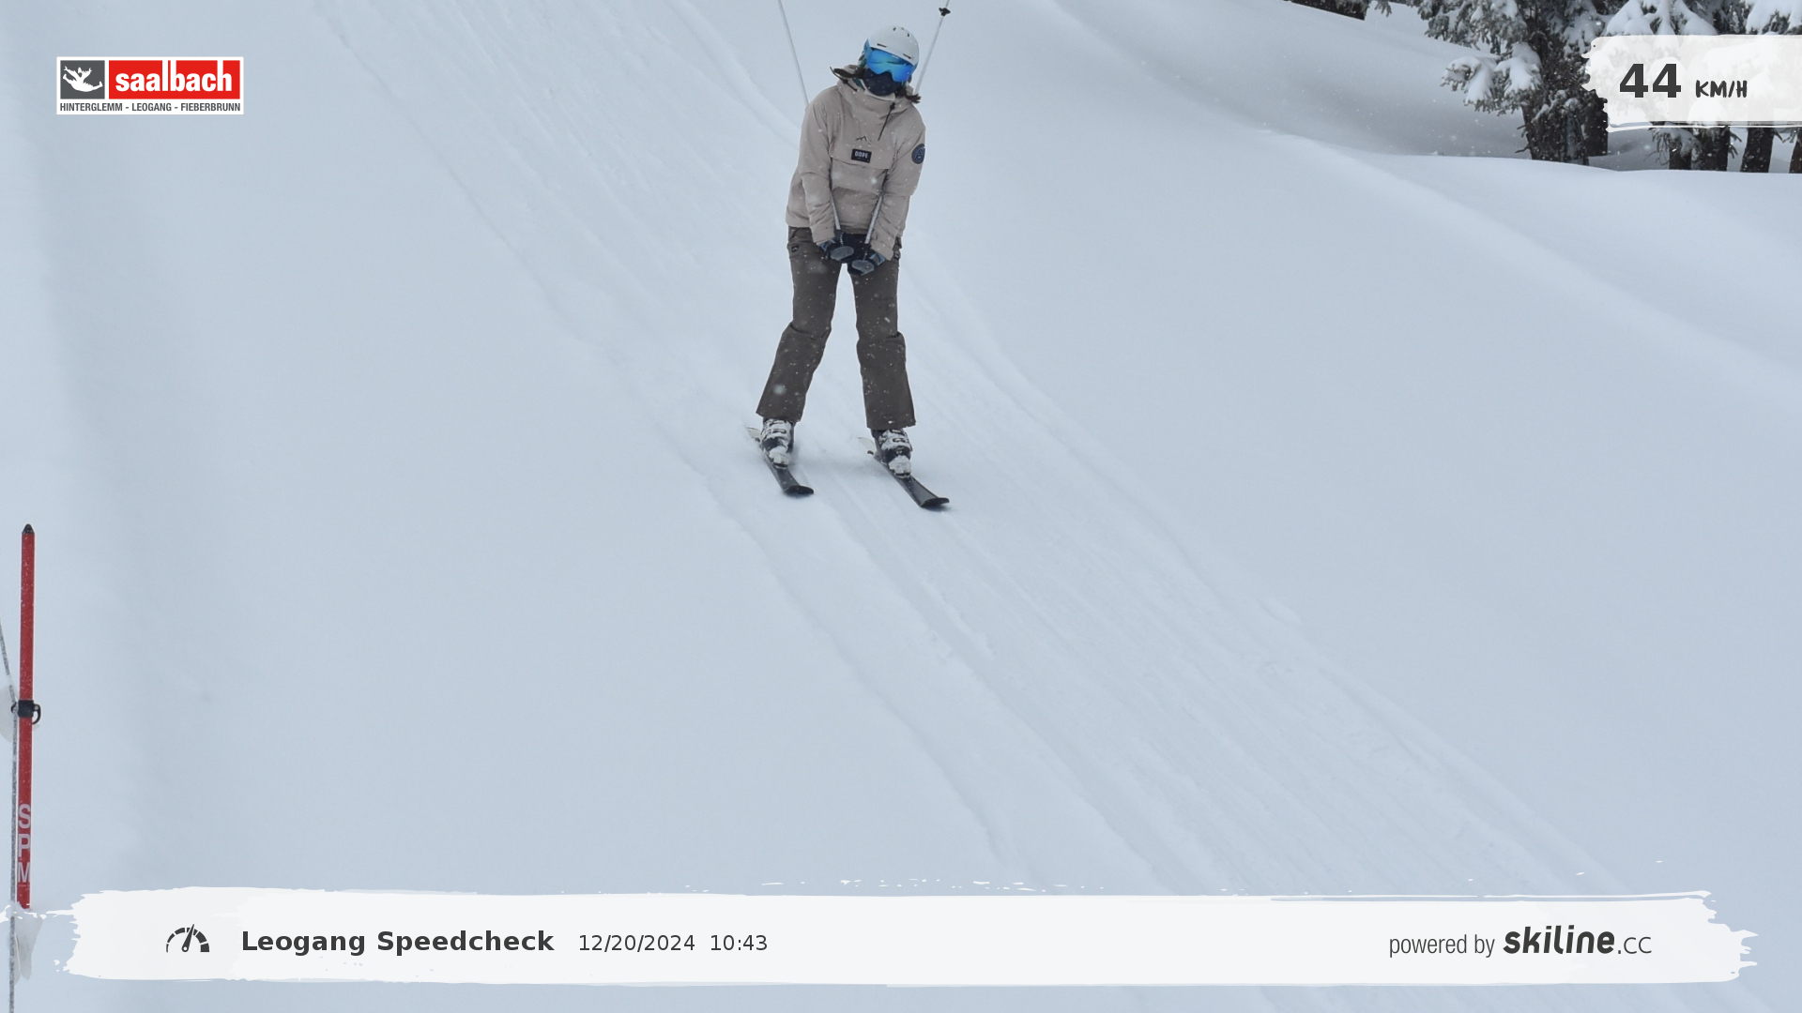Viewport: 1802px width, 1013px height.
Task: Click the red saalbach logo text
Action: [175, 80]
